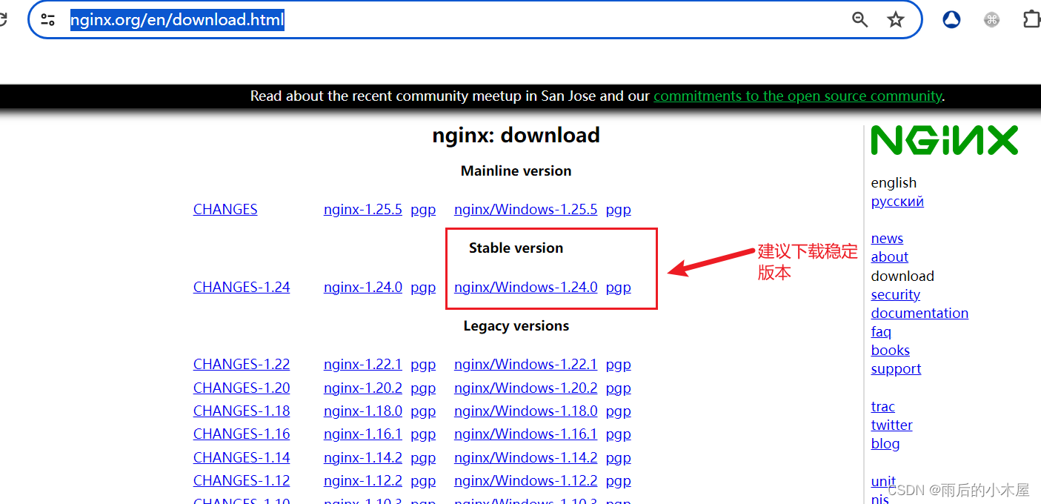Image resolution: width=1041 pixels, height=504 pixels.
Task: Open the about page in sidebar
Action: (890, 257)
